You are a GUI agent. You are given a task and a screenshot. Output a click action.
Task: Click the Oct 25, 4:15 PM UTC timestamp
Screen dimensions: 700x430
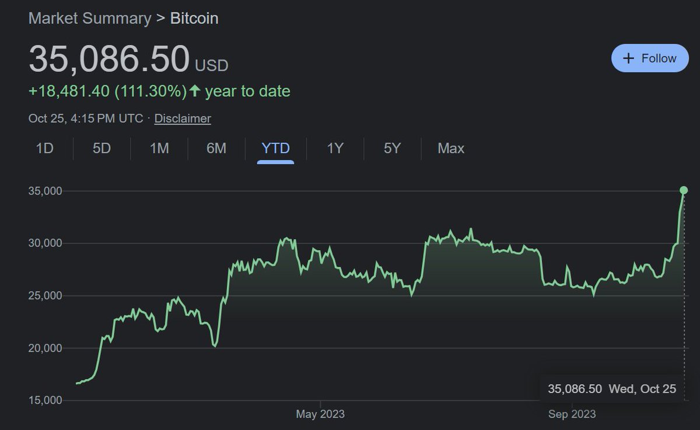86,118
